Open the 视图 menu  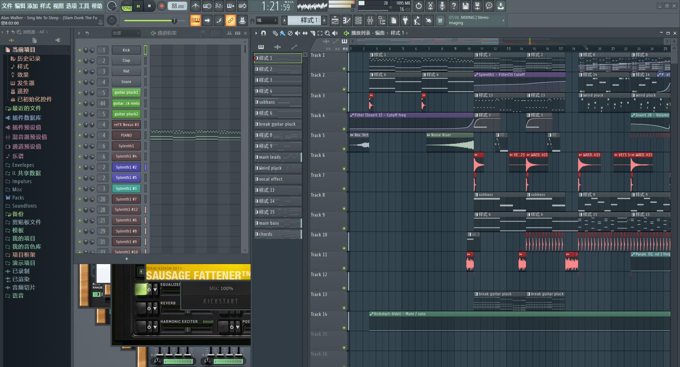(x=59, y=6)
